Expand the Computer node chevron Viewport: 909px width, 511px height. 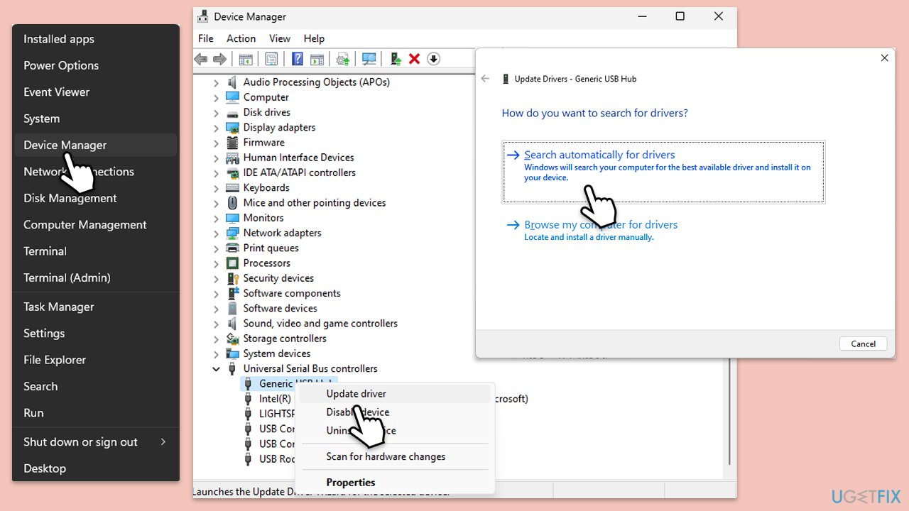coord(217,97)
